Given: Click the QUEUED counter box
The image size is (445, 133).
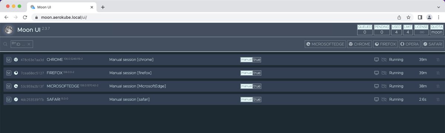Looking at the screenshot, I should click(x=365, y=30).
